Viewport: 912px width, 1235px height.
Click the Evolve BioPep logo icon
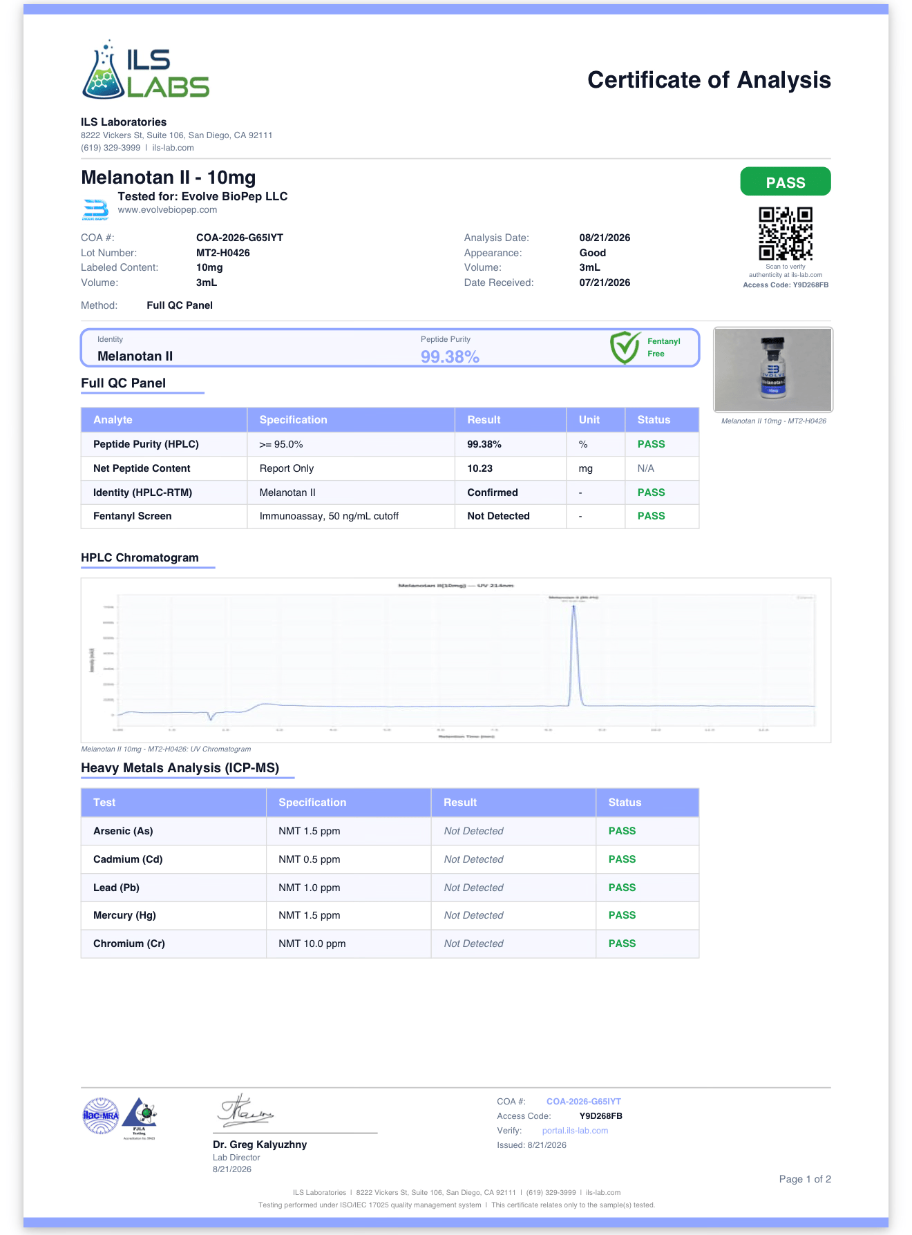(x=95, y=209)
